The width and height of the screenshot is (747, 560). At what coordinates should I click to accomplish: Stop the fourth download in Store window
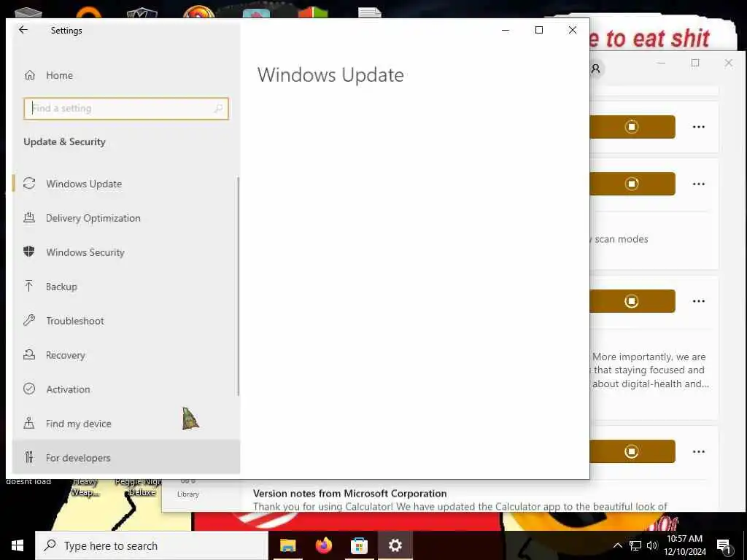(x=632, y=451)
